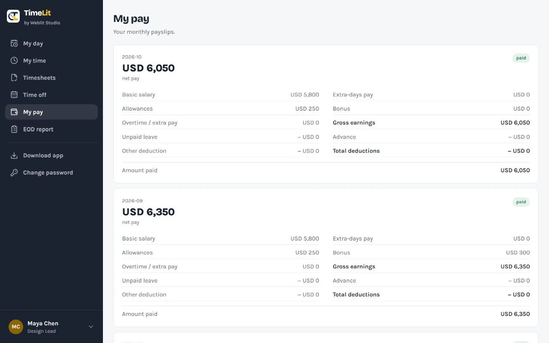Click Gross earnings value in 2026-09 payslip
This screenshot has width=549, height=343.
pyautogui.click(x=515, y=266)
